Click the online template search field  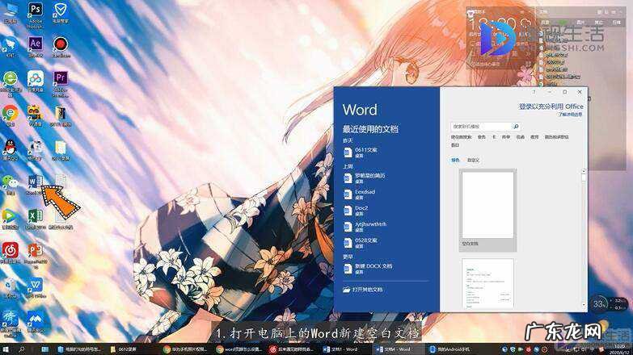point(481,127)
